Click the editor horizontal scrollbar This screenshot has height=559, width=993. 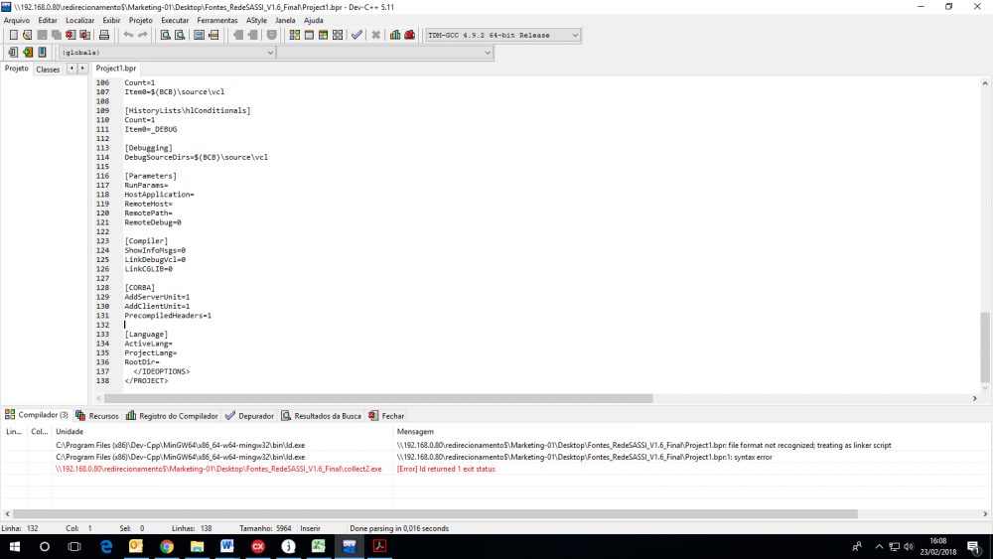[x=536, y=399]
